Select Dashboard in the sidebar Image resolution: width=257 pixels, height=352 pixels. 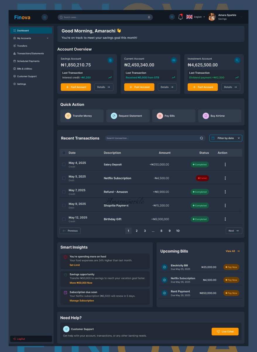[x=31, y=31]
